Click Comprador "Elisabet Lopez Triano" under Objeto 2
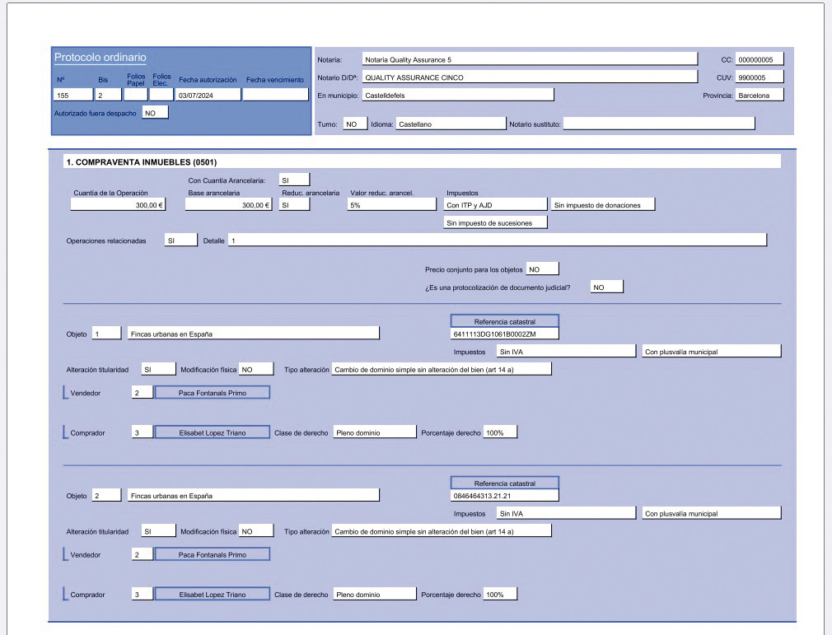 pyautogui.click(x=213, y=595)
